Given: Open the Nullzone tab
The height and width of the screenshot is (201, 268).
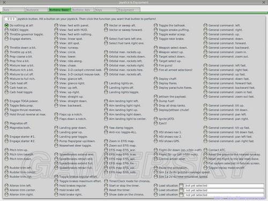Looking at the screenshot, I should pyautogui.click(x=37, y=10).
